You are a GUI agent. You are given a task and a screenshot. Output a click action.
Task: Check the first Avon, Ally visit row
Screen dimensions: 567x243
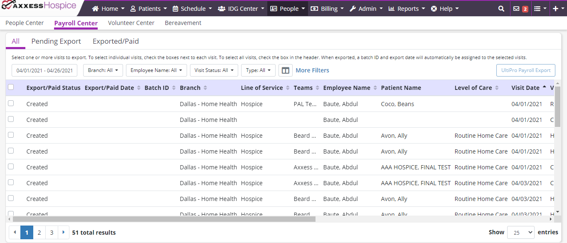11,135
